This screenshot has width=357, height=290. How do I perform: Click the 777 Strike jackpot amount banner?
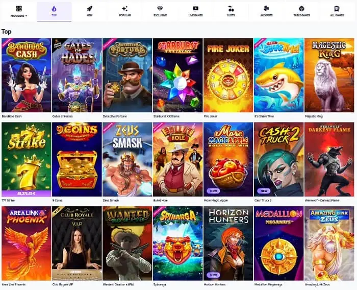click(x=27, y=194)
